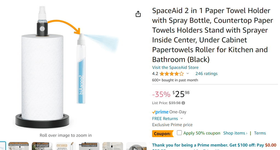Click the orange Coupon badge
280x150 pixels.
[x=163, y=134]
